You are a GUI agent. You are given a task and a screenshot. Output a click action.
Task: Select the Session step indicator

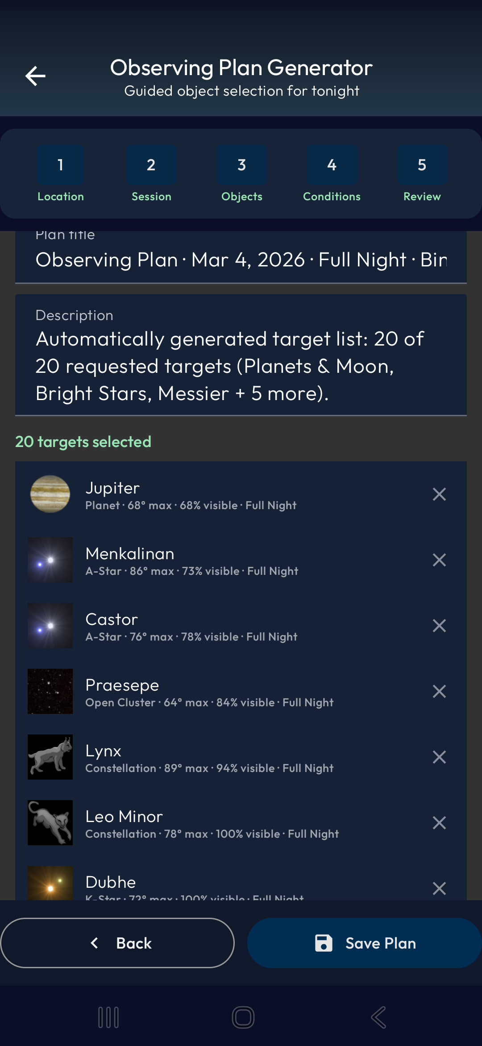[151, 174]
